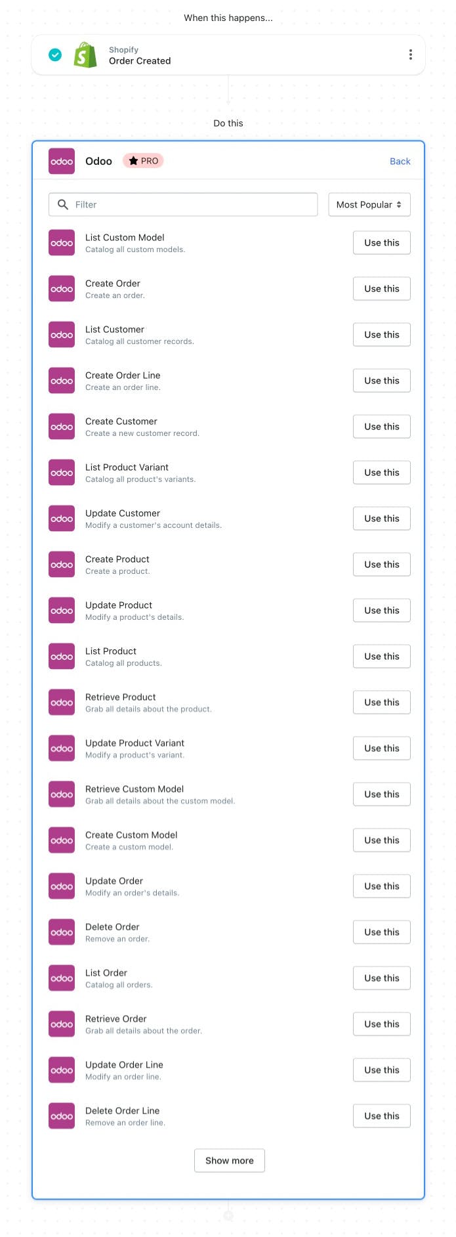The height and width of the screenshot is (1237, 456).
Task: Select the Create Order Line action title
Action: [123, 376]
